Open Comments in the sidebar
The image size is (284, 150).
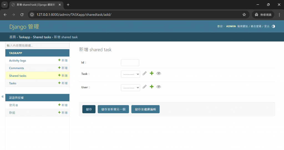click(16, 68)
